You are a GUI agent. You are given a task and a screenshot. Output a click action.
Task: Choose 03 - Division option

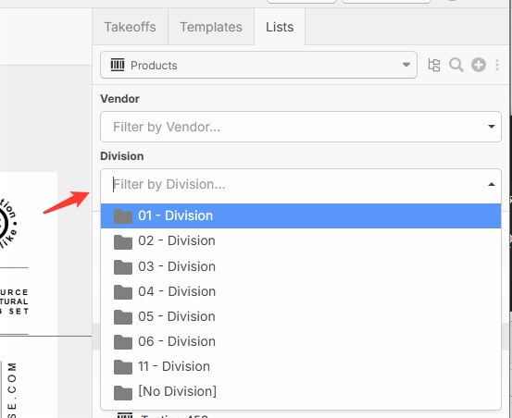tap(301, 266)
